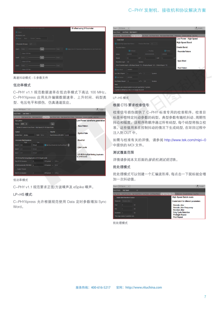This screenshot has width=219, height=309.
Task: Click the Line C S-parameter file browse icon
Action: [x=42, y=66]
